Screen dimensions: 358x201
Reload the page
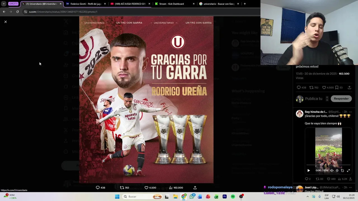point(17,12)
